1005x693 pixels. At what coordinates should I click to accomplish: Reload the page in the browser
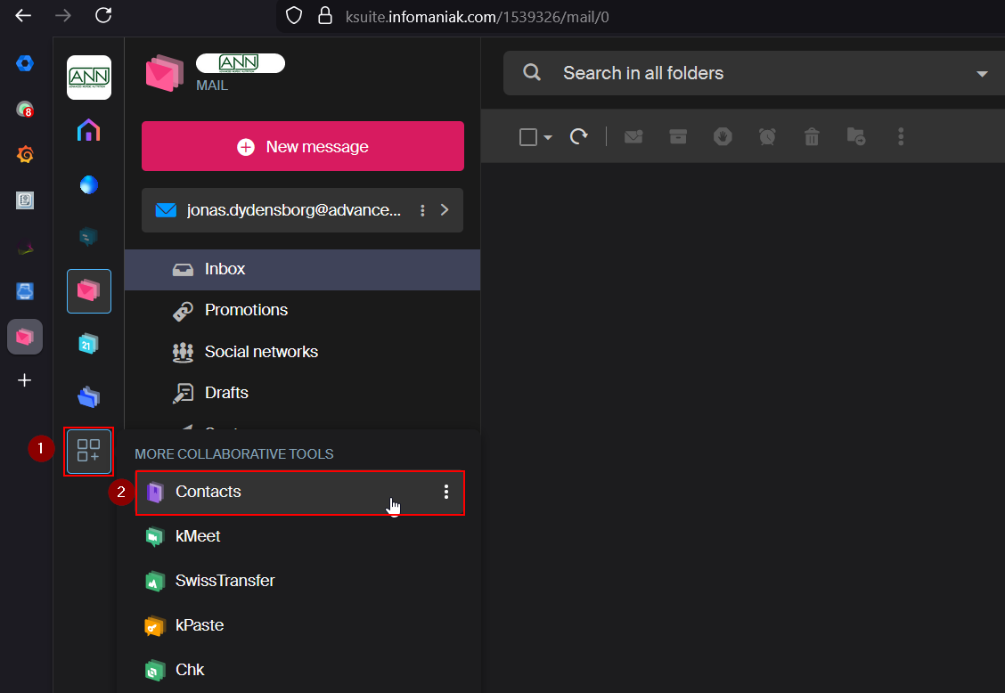click(x=103, y=15)
